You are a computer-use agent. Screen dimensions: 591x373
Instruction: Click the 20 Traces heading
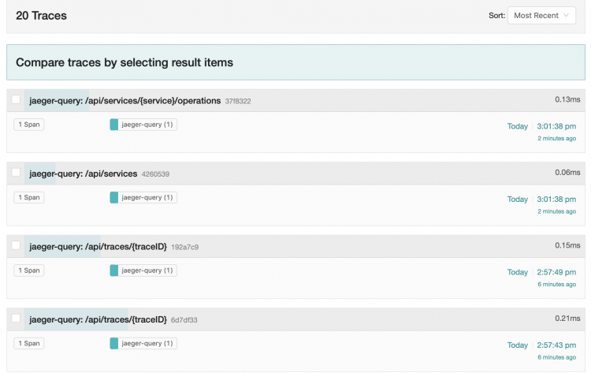pyautogui.click(x=41, y=15)
